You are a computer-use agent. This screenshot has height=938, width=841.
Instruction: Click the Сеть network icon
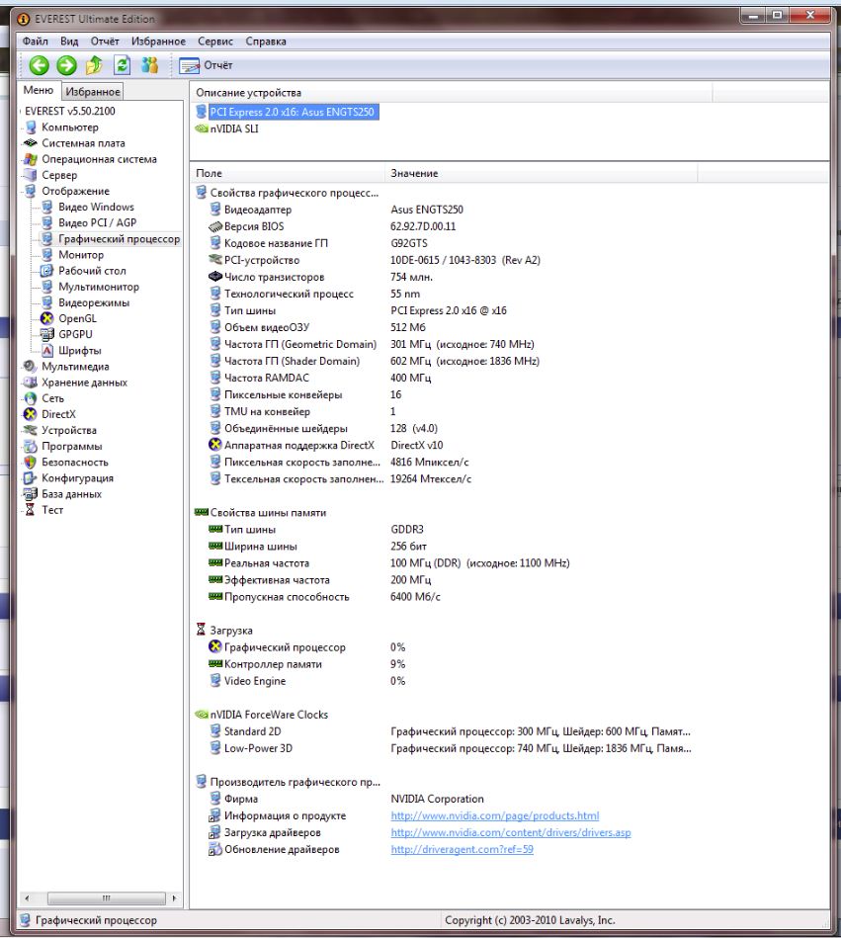(30, 398)
